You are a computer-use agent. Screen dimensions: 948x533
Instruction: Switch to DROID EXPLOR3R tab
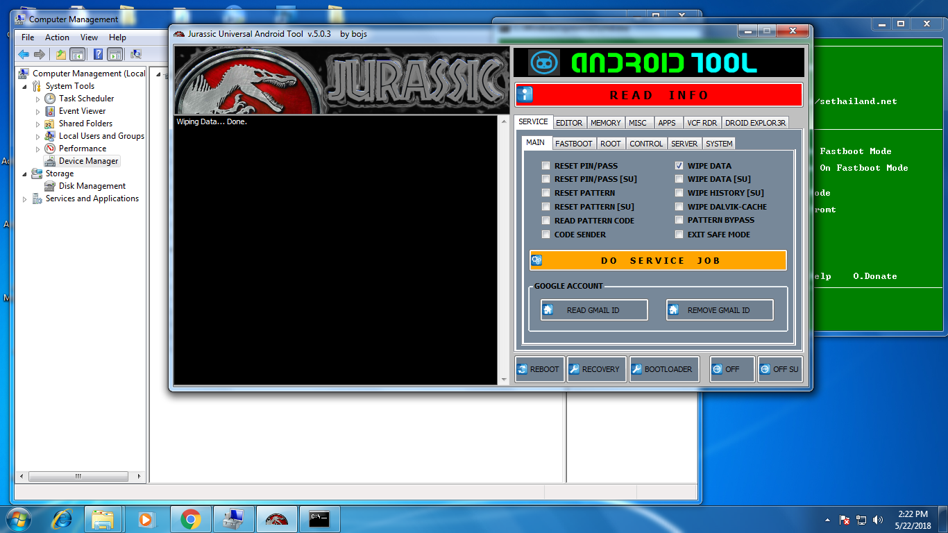[x=756, y=123]
